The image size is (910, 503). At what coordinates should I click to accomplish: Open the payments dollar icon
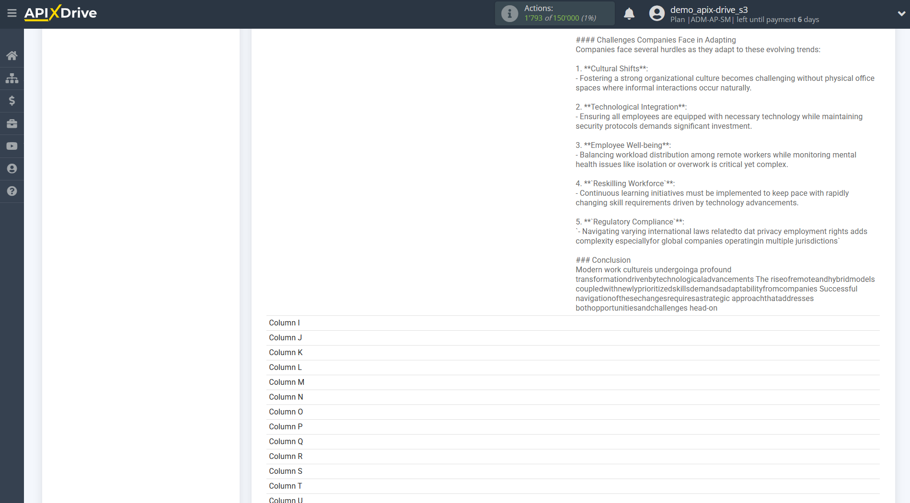pyautogui.click(x=12, y=101)
